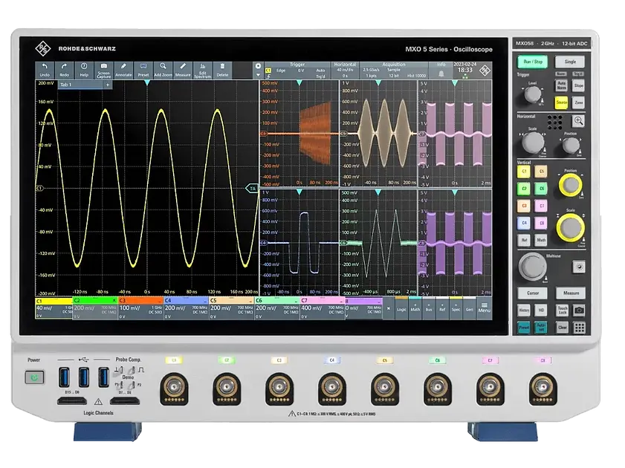Push the trigger Slope key
The height and width of the screenshot is (468, 625).
pyautogui.click(x=578, y=85)
